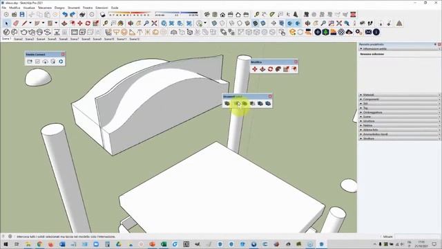This screenshot has width=442, height=249.
Task: Choose the Line pencil tool
Action: pos(25,24)
